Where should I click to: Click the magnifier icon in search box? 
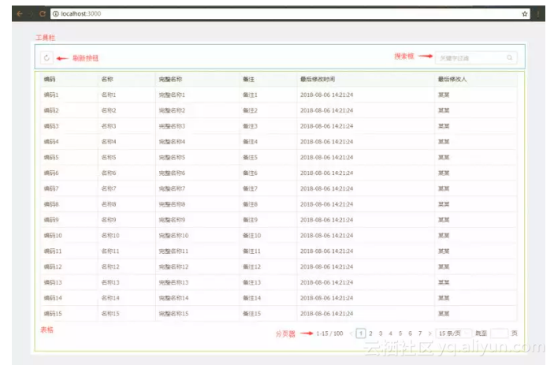point(510,58)
